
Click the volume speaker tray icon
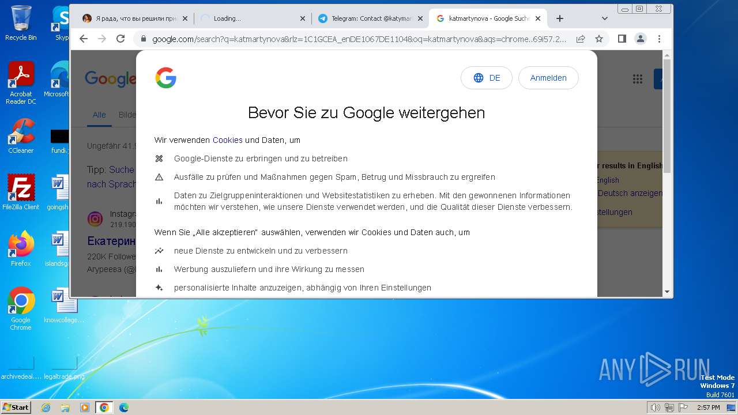[x=656, y=408]
